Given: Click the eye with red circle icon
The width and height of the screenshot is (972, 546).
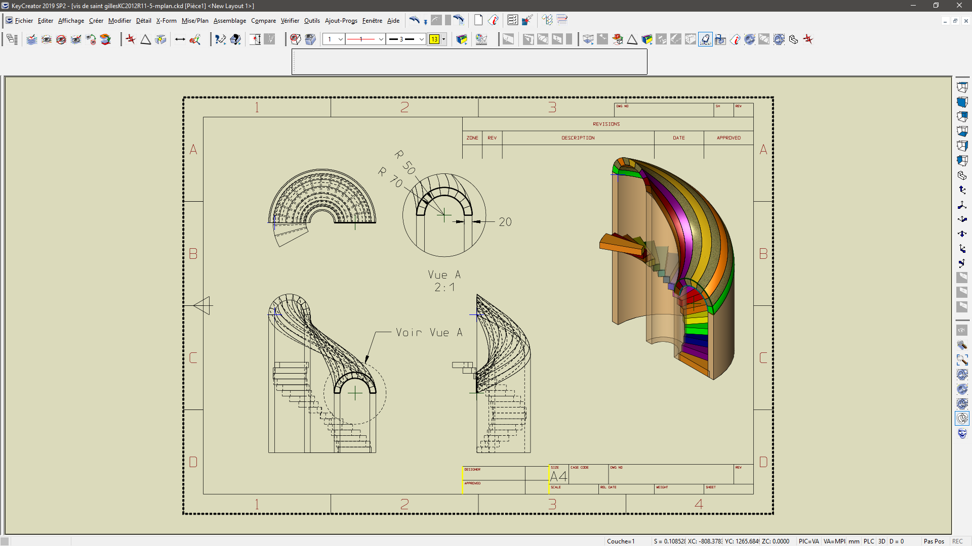Looking at the screenshot, I should [x=61, y=39].
